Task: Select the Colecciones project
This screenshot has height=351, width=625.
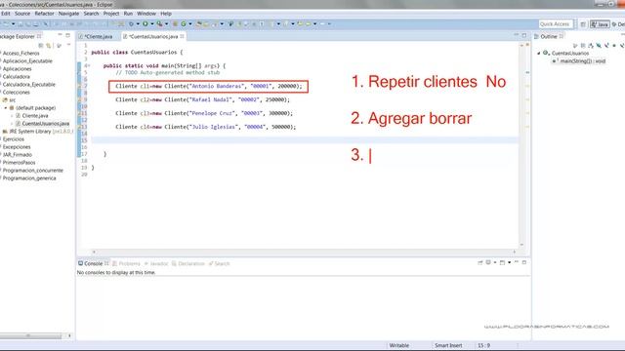Action: click(16, 92)
